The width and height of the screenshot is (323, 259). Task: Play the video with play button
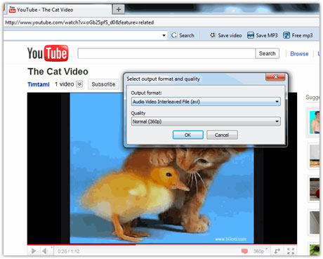pos(34,251)
